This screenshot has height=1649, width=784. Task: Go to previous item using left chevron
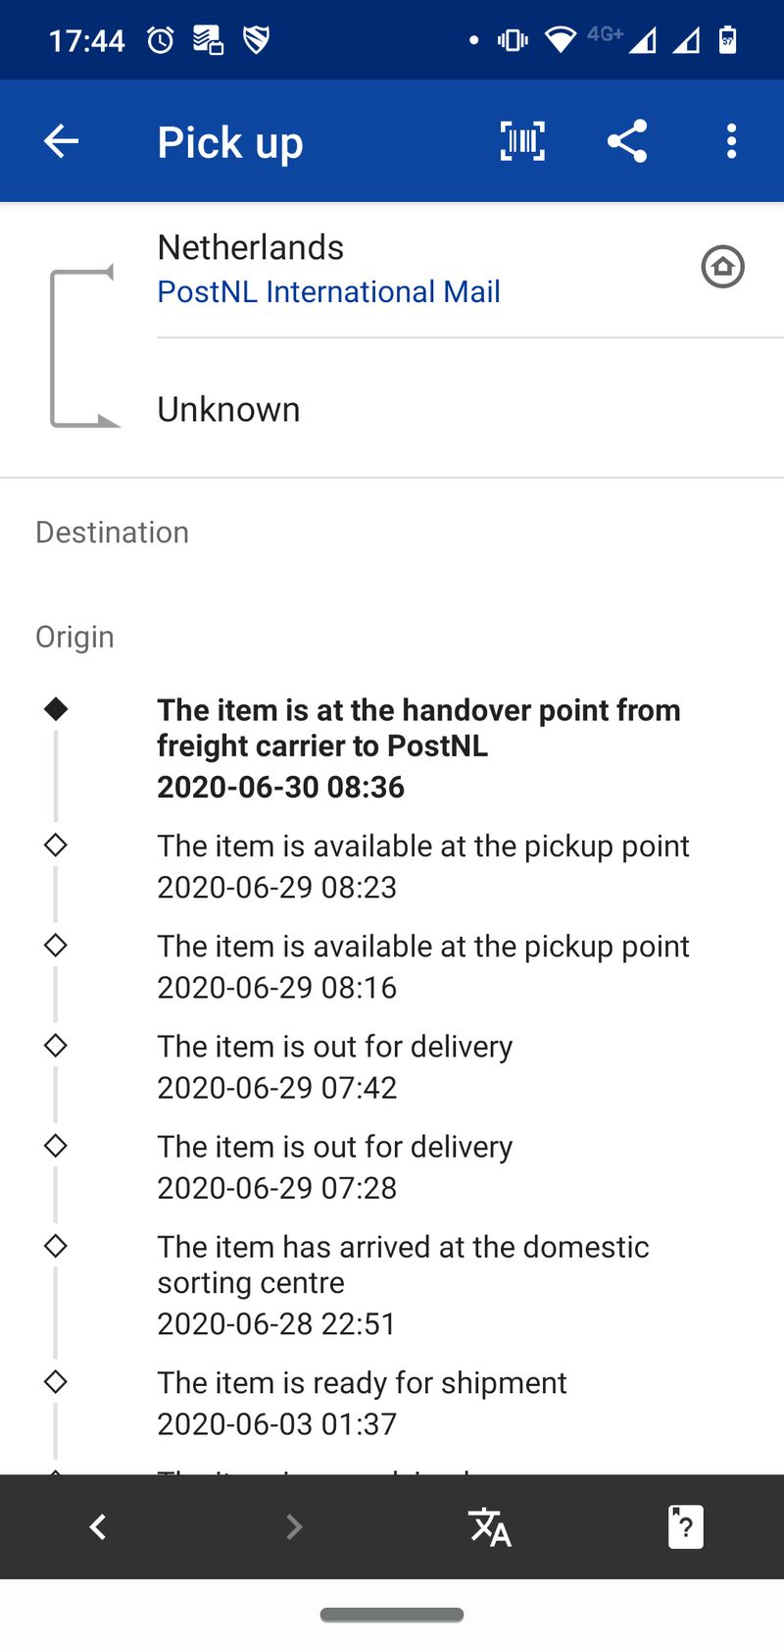(x=98, y=1526)
